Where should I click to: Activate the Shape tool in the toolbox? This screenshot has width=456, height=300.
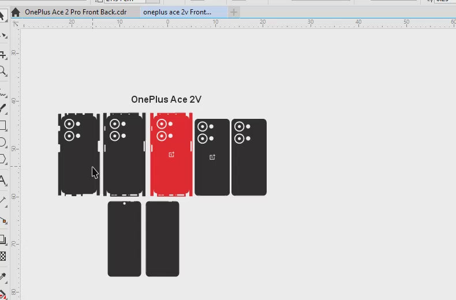(x=3, y=35)
